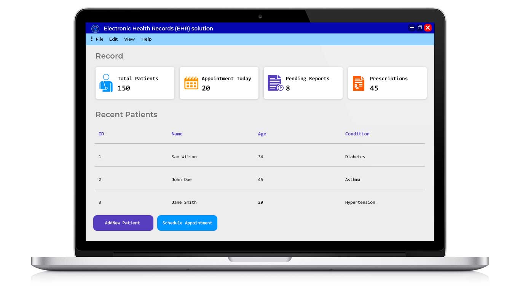
Task: Click the EHR logo in the title bar
Action: (x=95, y=29)
